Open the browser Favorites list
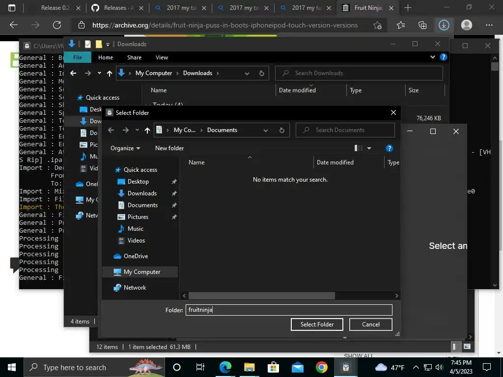 pyautogui.click(x=401, y=25)
